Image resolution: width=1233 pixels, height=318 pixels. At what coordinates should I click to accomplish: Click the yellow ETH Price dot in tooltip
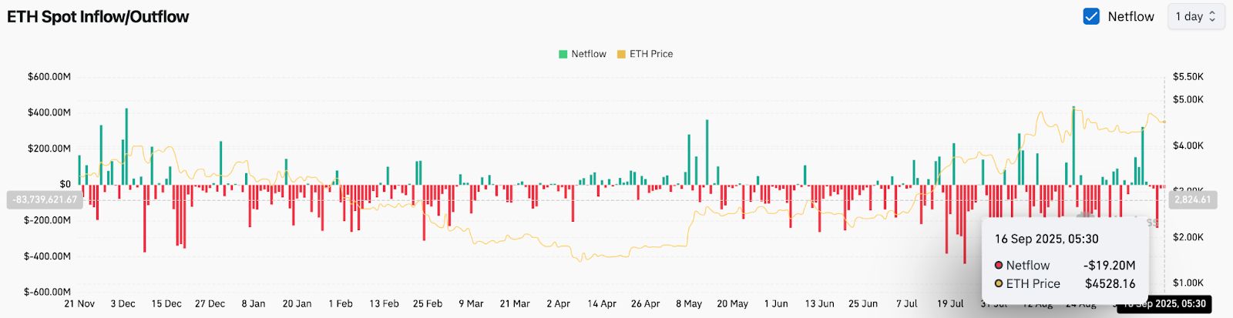(999, 283)
